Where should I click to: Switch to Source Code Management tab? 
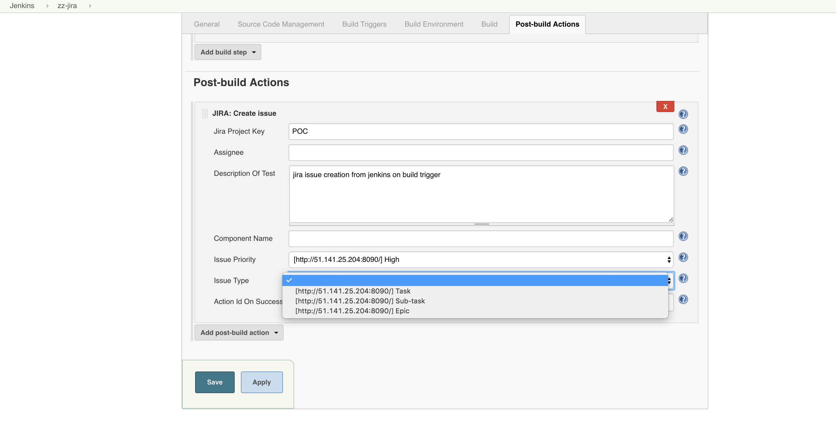(x=281, y=24)
